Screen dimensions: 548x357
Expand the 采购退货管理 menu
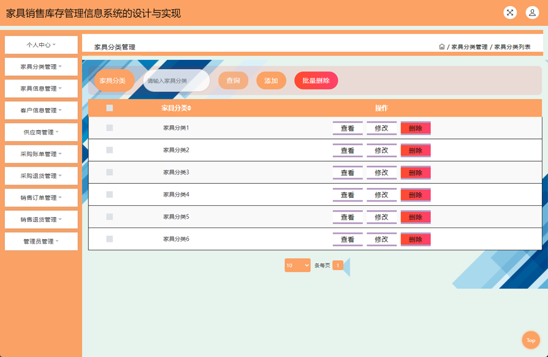coord(41,176)
